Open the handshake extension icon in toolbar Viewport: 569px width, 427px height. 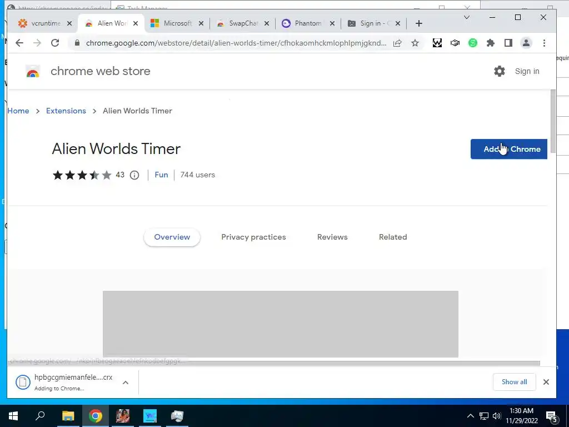pyautogui.click(x=455, y=43)
